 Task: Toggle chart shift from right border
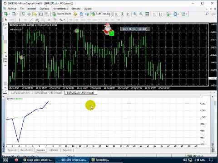click(x=161, y=14)
